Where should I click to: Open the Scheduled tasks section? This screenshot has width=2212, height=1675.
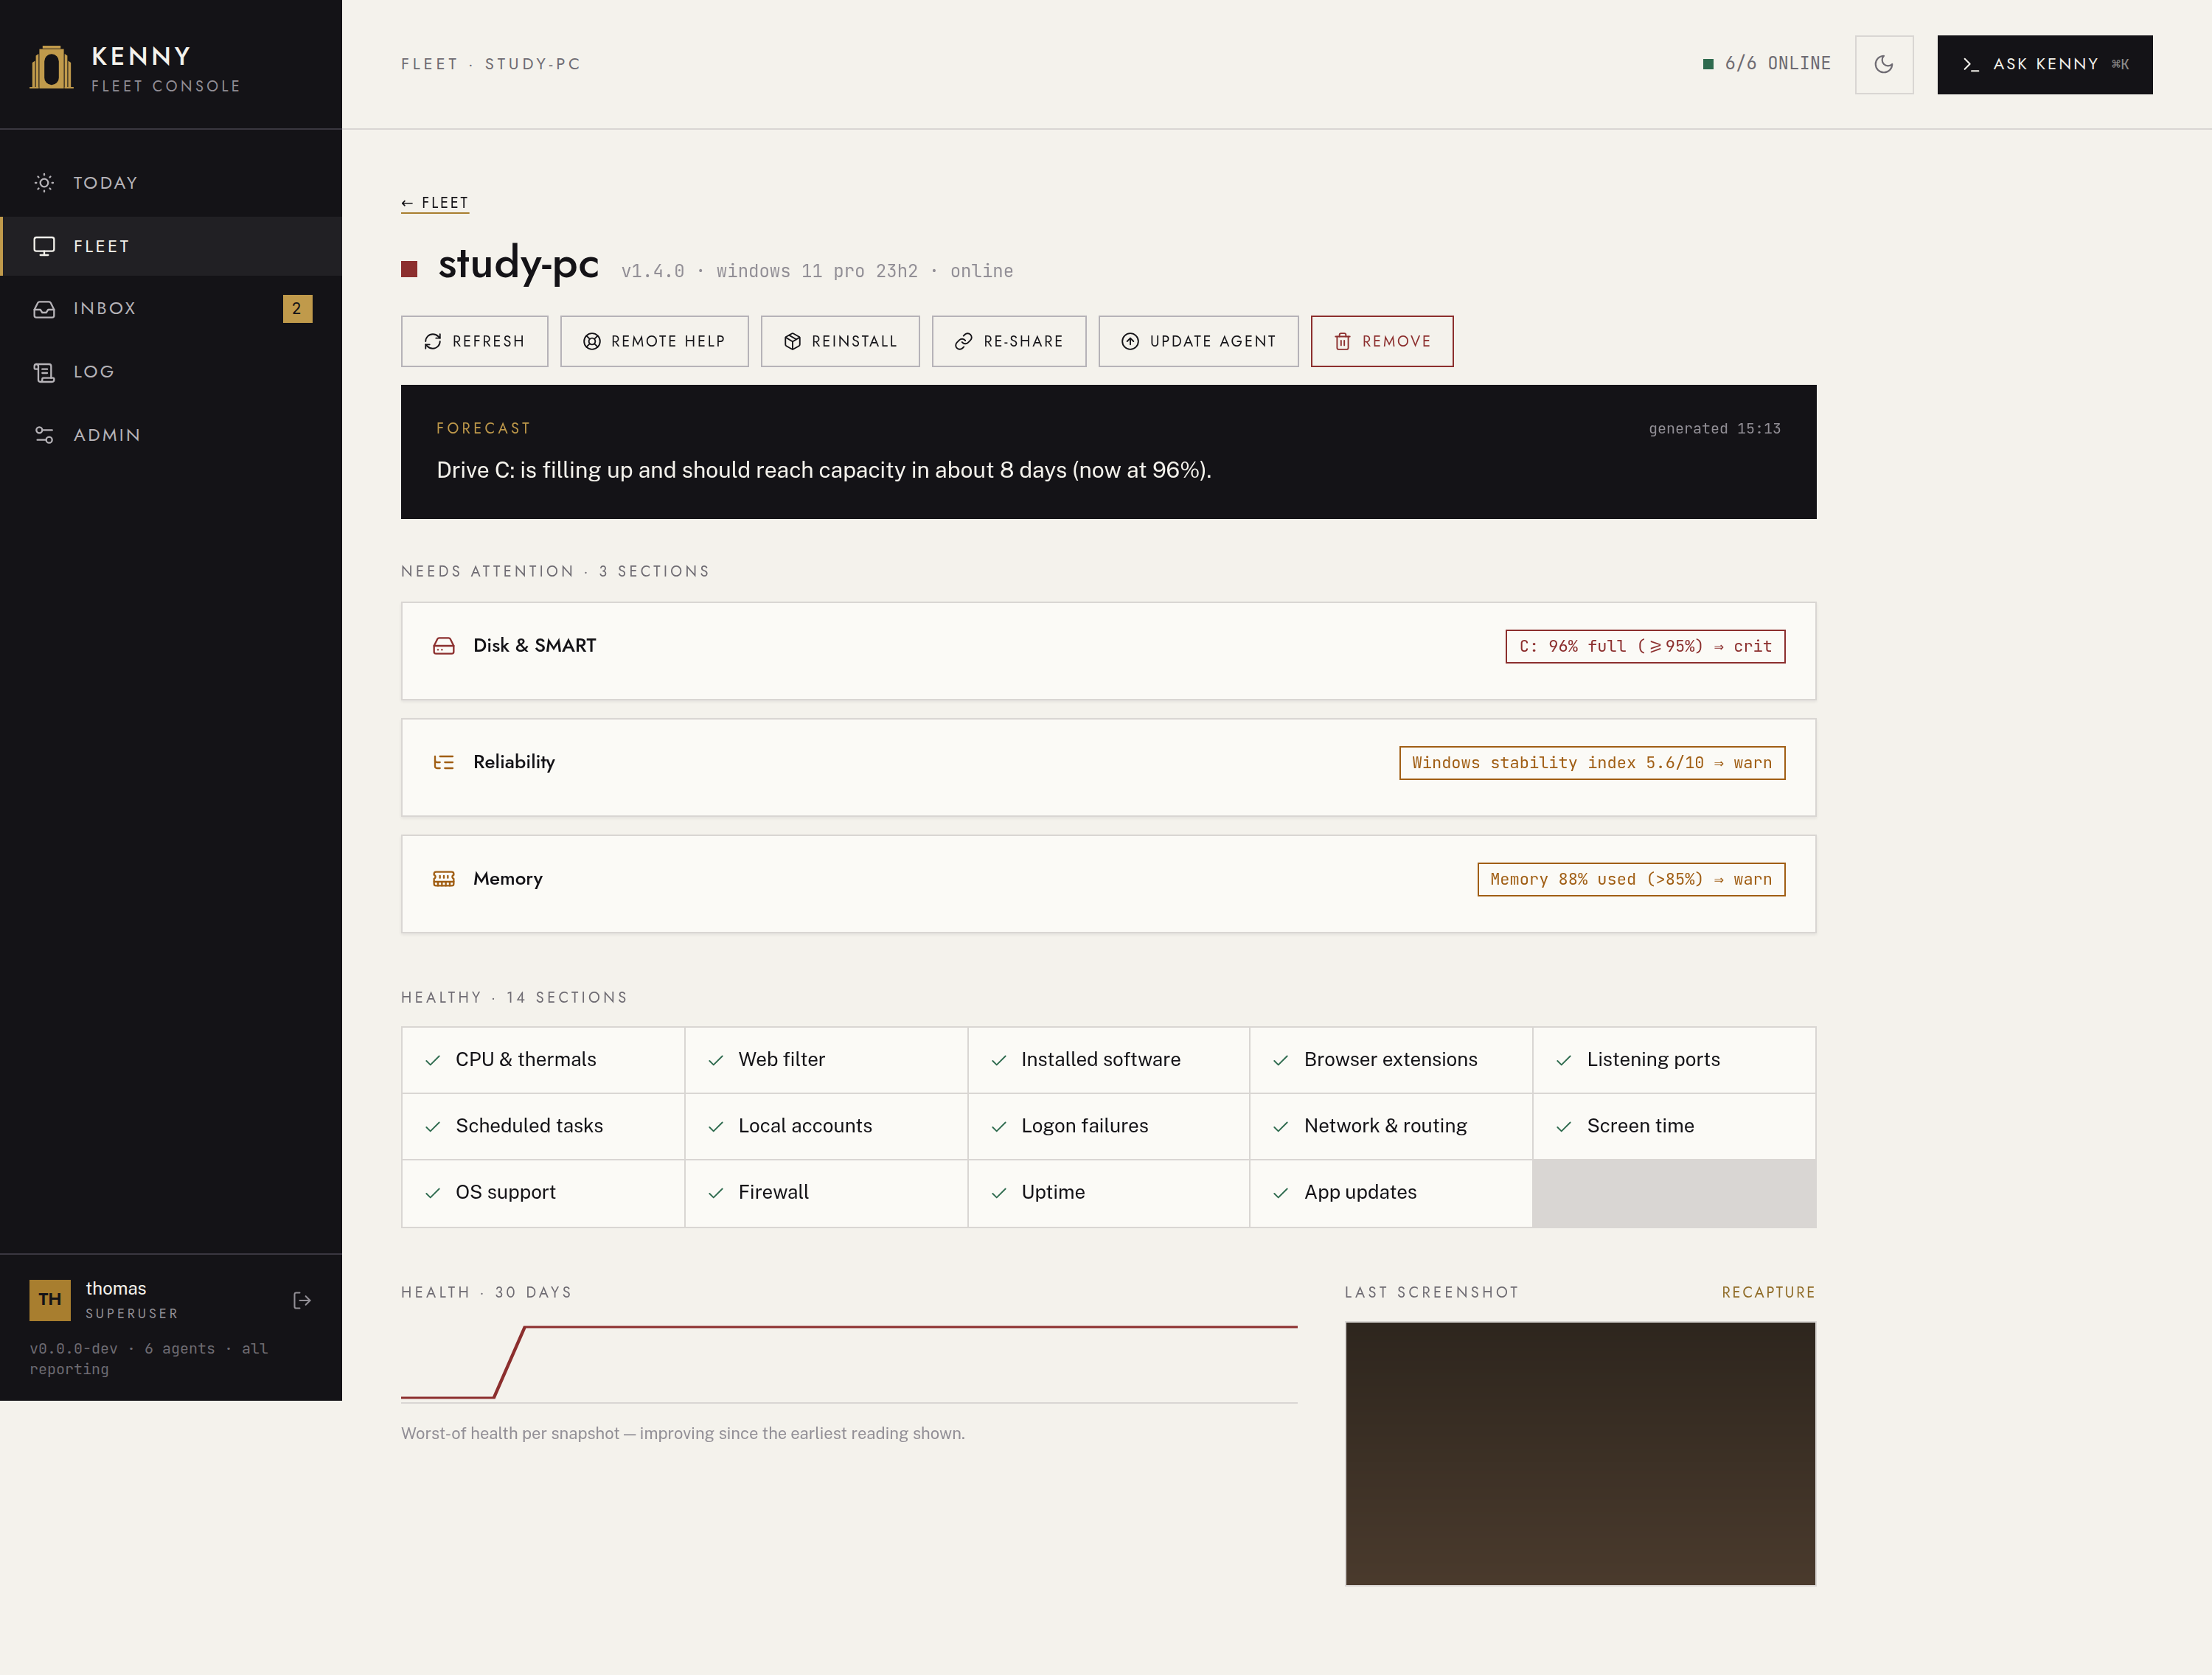(543, 1126)
